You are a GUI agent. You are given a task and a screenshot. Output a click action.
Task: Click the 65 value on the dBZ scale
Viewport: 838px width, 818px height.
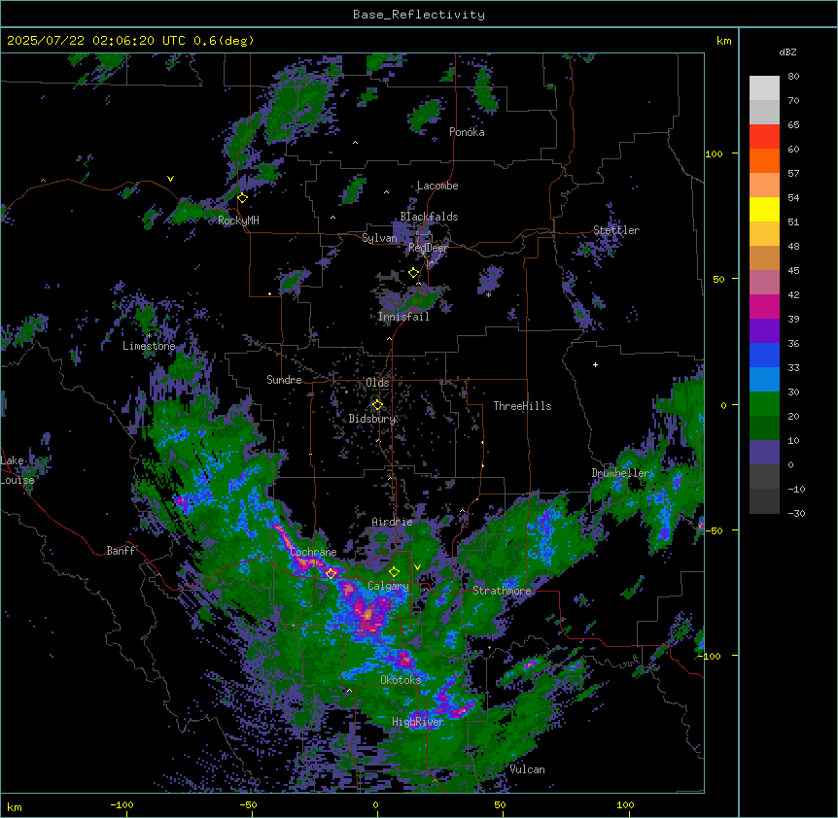[793, 125]
